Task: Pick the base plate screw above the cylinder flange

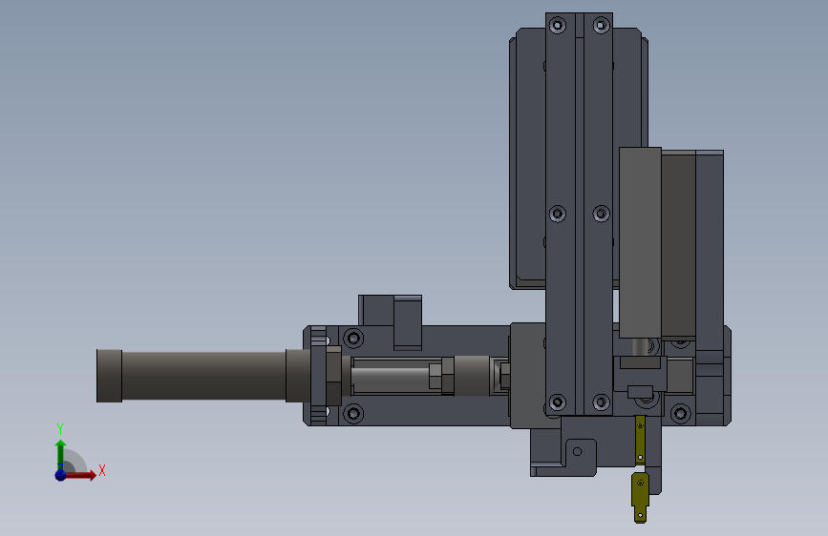Action: point(353,338)
